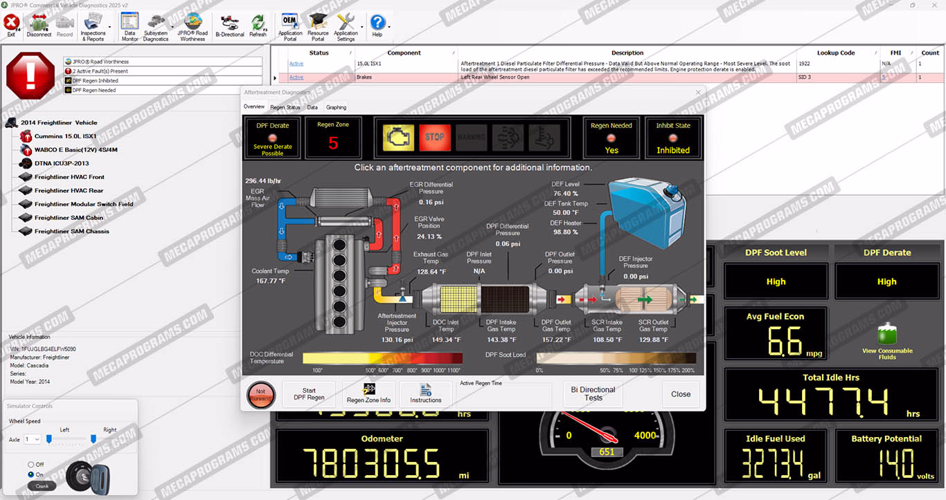Screen dimensions: 946x500
Task: Open Help dropdown arrow
Action: [x=389, y=28]
